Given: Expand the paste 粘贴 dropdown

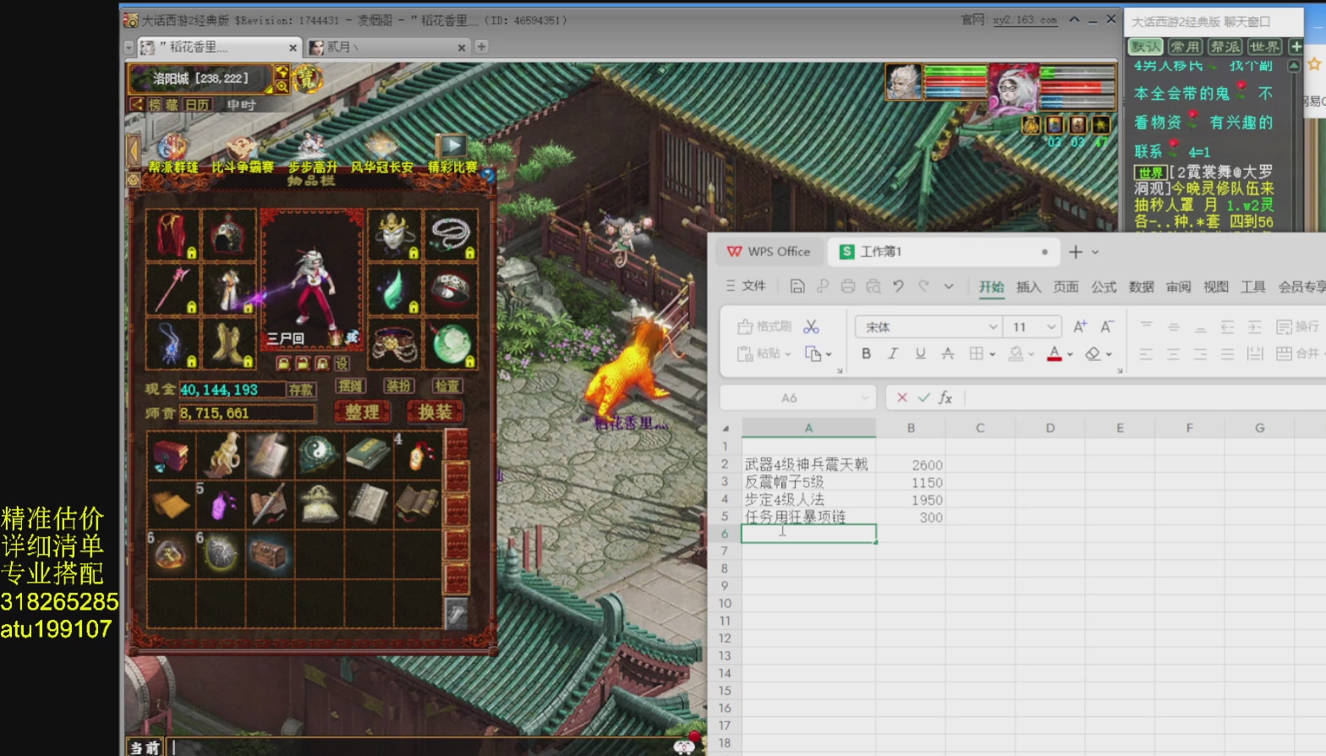Looking at the screenshot, I should point(787,354).
